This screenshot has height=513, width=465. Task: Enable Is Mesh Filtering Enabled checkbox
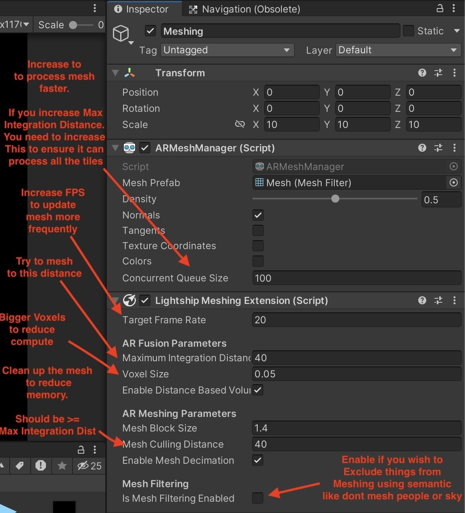(258, 498)
